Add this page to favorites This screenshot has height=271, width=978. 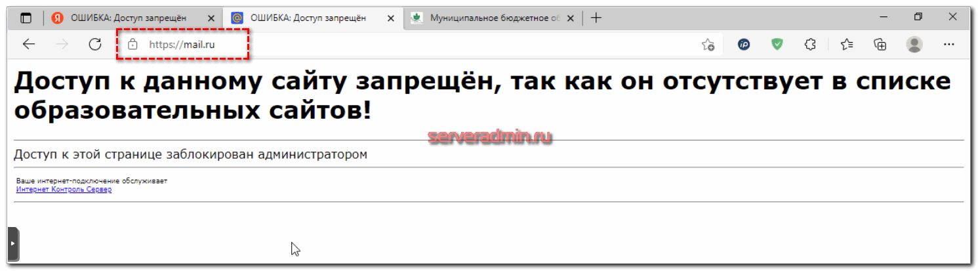708,45
